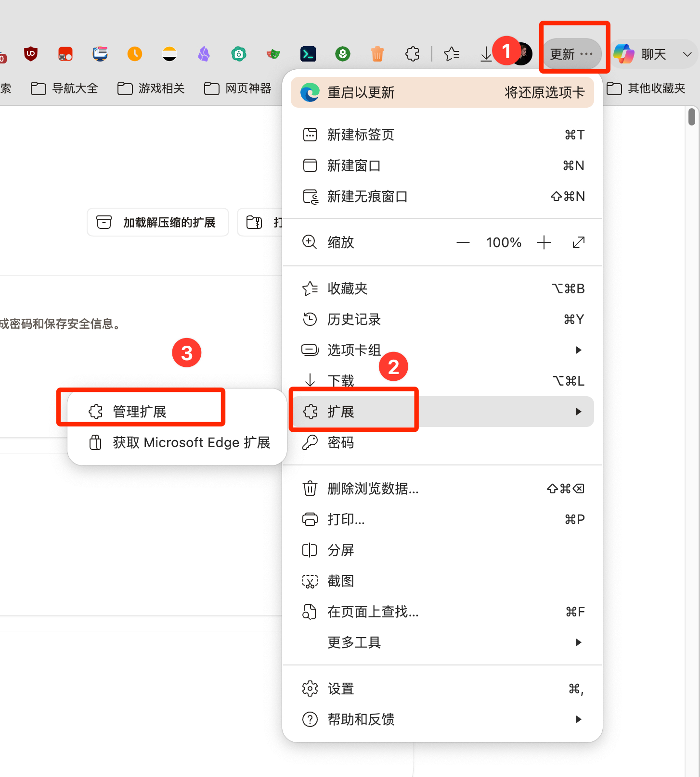The width and height of the screenshot is (700, 777).
Task: Select 新建窗口 menu item
Action: (x=442, y=165)
